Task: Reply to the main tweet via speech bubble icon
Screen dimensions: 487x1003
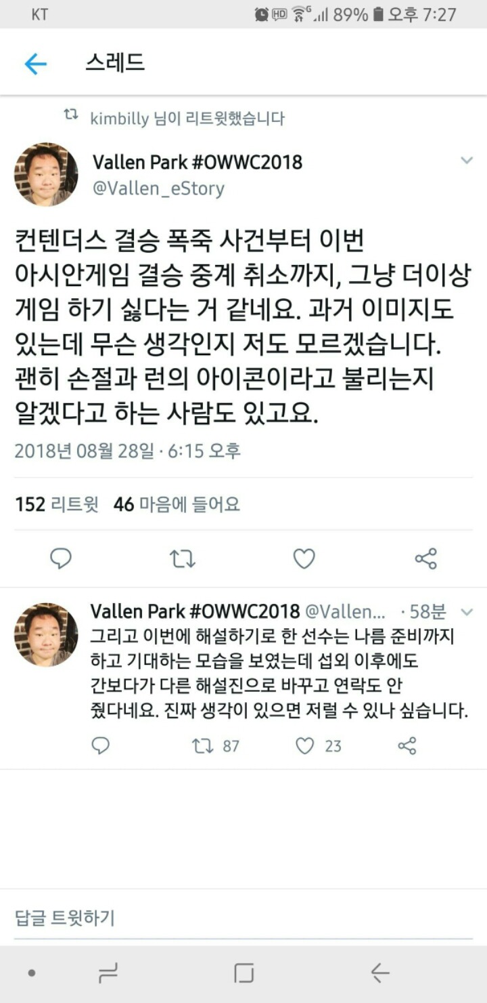Action: point(61,558)
